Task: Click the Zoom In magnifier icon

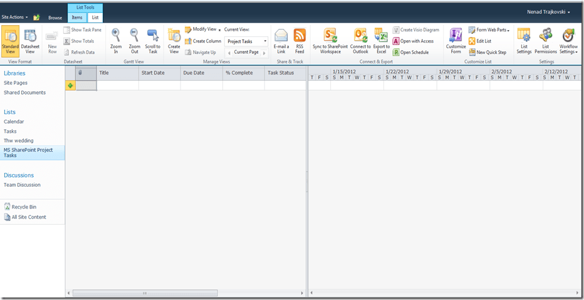Action: [116, 36]
